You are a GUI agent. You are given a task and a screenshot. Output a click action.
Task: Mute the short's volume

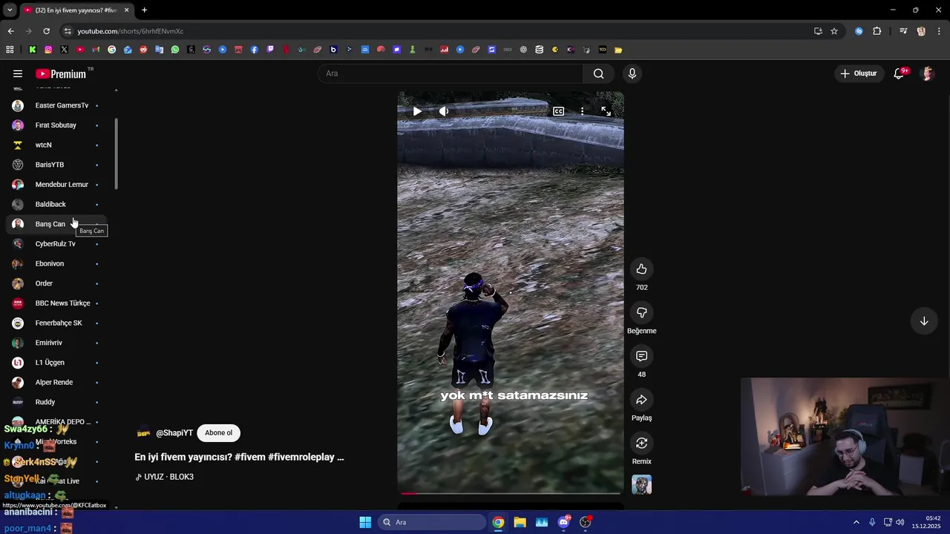coord(444,111)
